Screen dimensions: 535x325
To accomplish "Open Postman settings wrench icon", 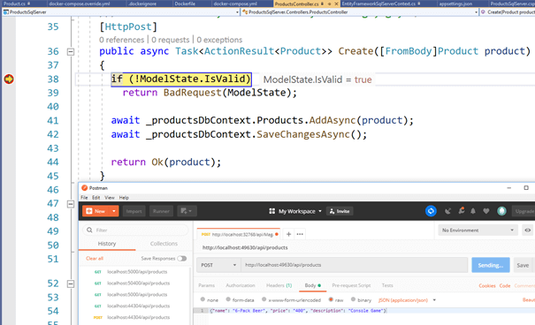I will [x=462, y=211].
